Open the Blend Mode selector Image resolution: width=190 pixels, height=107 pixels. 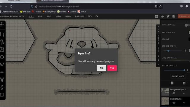(178, 76)
